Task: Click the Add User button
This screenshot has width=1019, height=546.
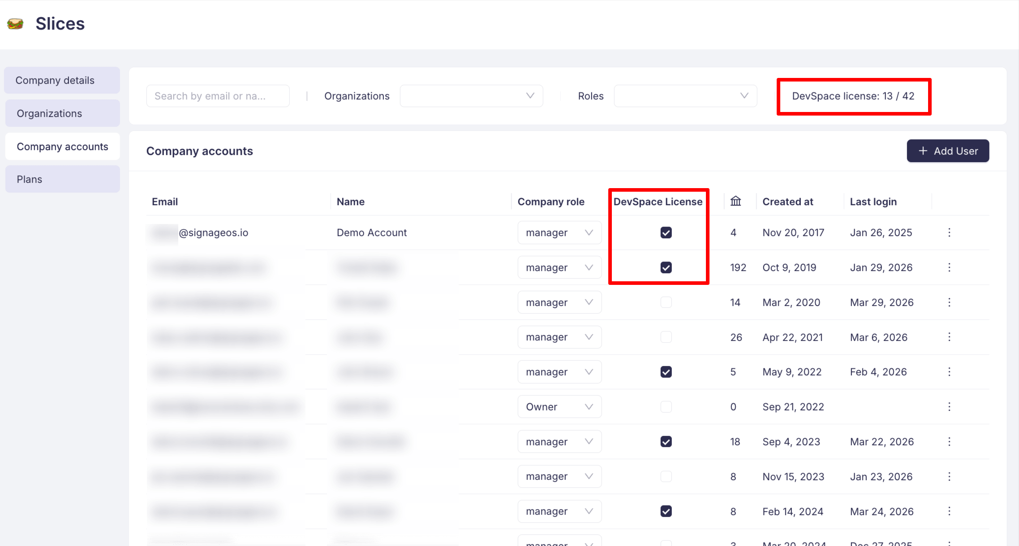Action: 948,151
